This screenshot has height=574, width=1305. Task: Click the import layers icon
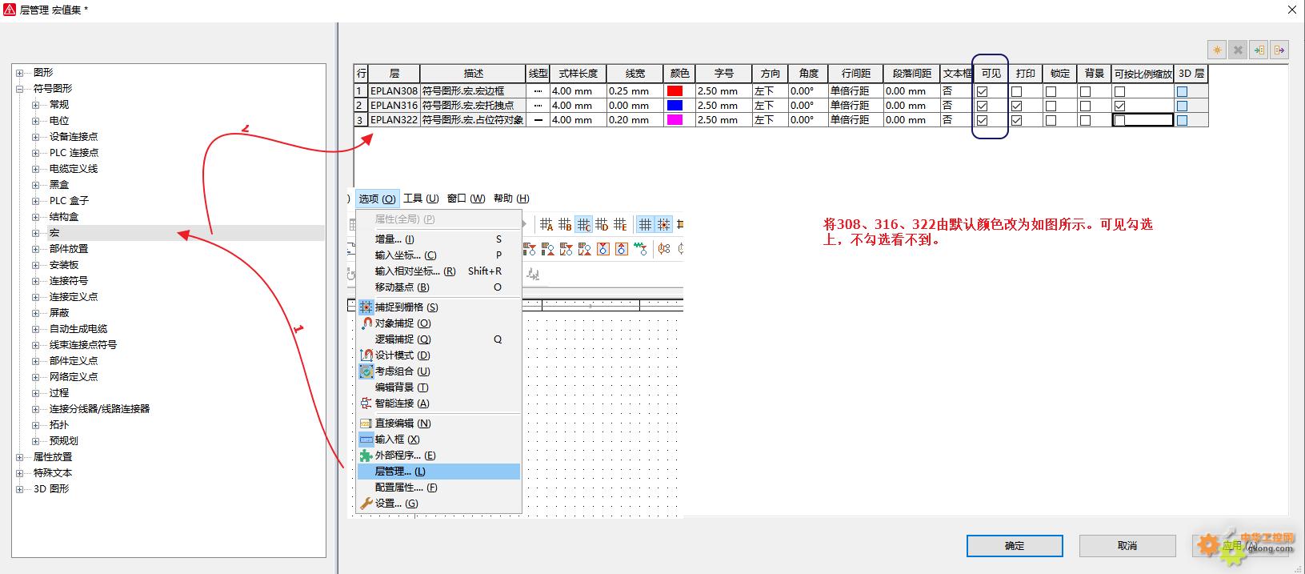[1259, 50]
